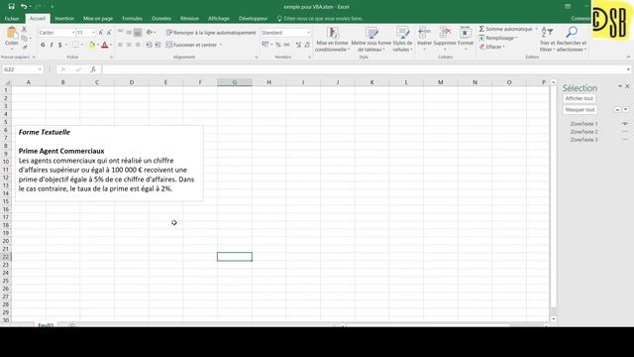This screenshot has width=634, height=357.
Task: Click Trier et filtrer icon
Action: click(547, 32)
